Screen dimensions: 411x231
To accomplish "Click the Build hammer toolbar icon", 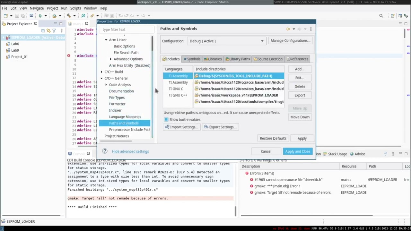I will tap(68, 15).
